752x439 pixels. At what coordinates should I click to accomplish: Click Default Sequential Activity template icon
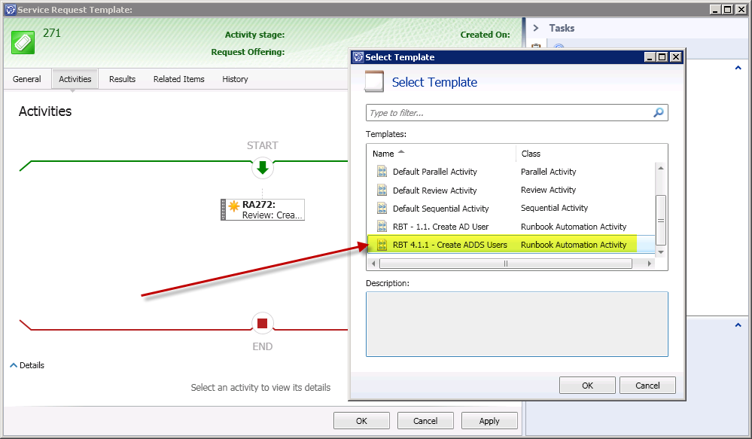382,209
